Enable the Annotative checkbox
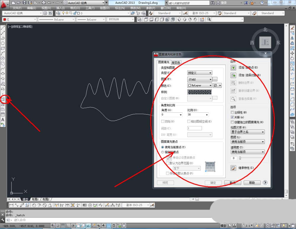Image resolution: width=296 pixels, height=229 pixels. (x=232, y=112)
